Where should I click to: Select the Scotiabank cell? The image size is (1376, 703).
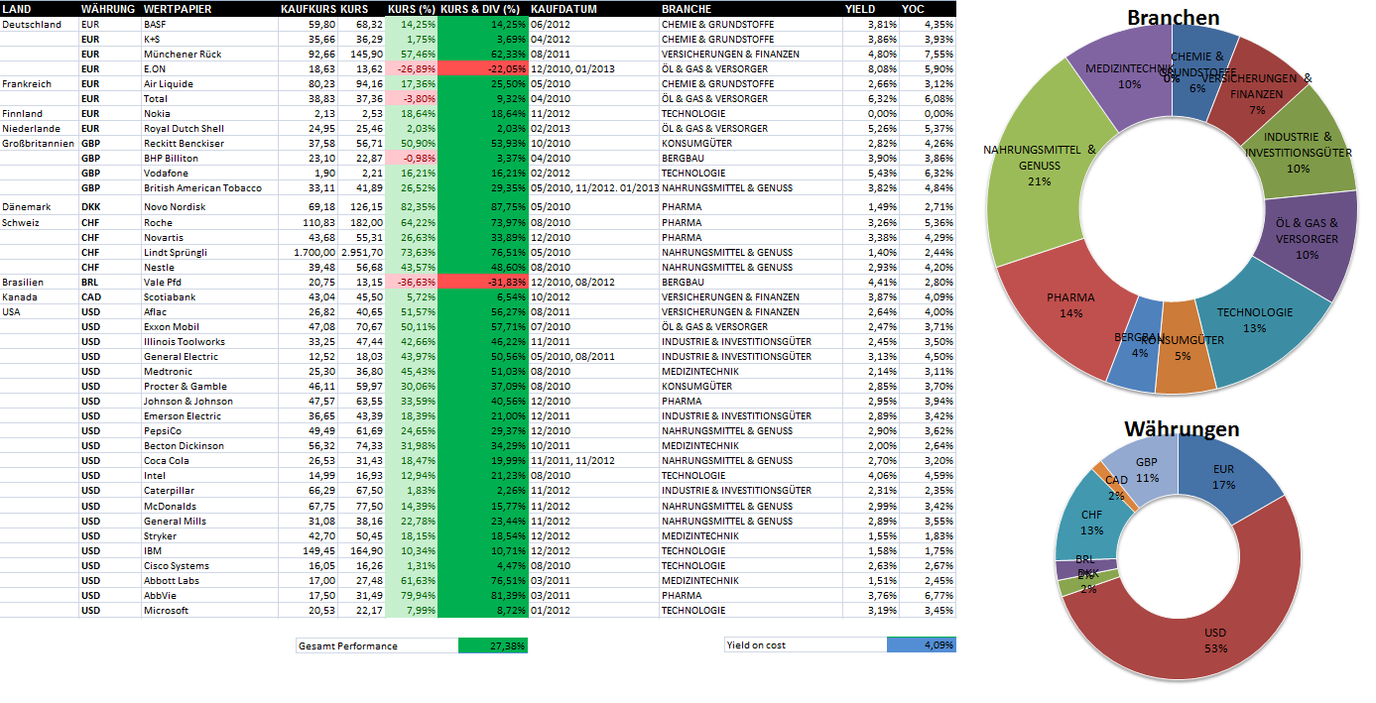pos(208,296)
